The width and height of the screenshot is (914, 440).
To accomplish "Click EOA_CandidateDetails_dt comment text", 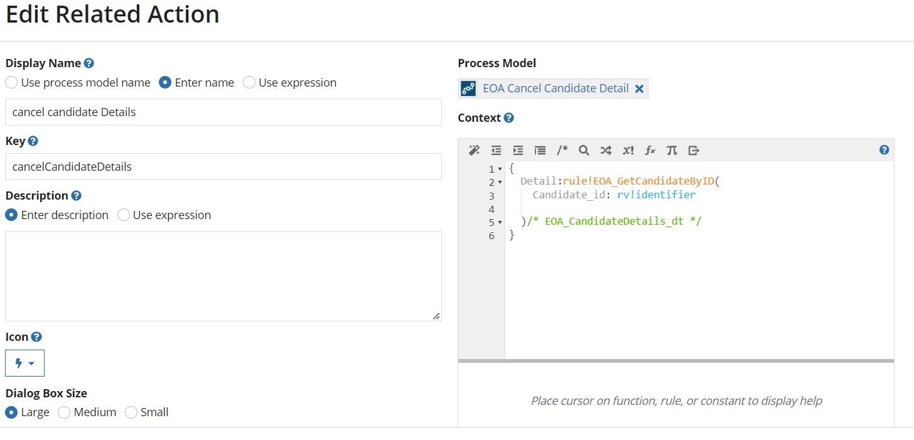I will click(x=614, y=222).
